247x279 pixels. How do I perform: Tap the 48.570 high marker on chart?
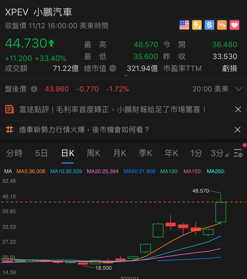[x=201, y=191]
